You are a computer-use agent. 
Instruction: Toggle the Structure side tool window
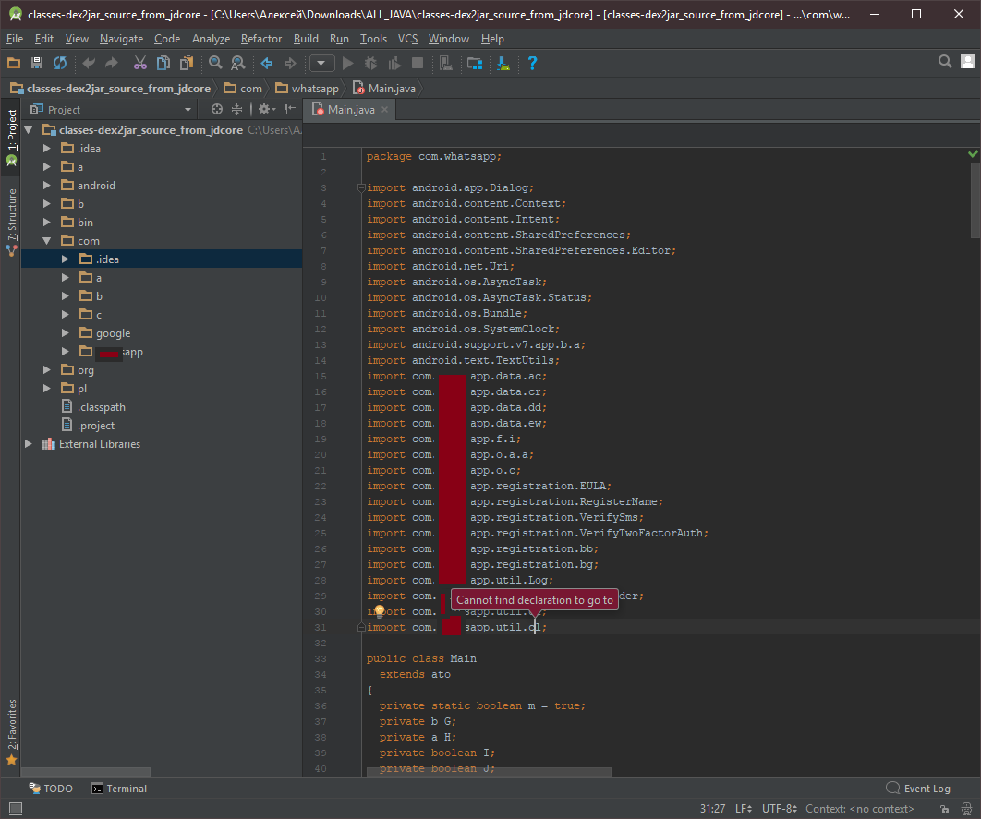[x=11, y=222]
